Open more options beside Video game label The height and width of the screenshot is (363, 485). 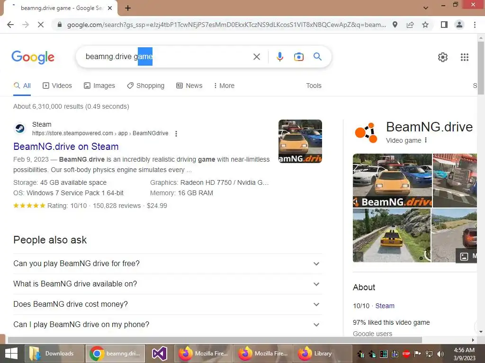point(426,140)
